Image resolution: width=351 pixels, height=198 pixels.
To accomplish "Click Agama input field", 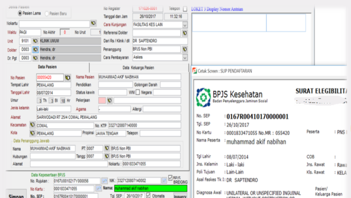I will pos(114,109).
